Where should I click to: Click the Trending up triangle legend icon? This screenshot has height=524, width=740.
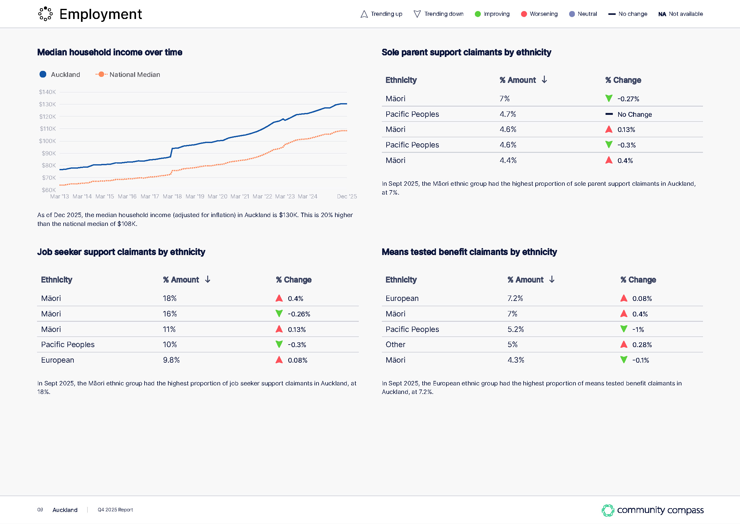[x=364, y=14]
